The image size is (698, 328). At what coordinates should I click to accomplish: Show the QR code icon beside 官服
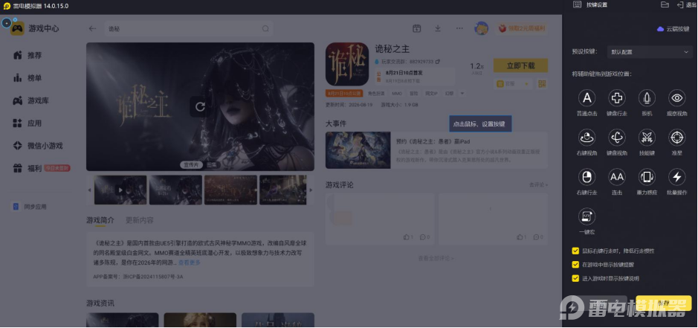(x=542, y=84)
